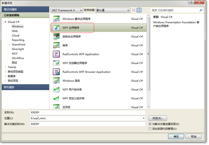Switch to small icons list view
This screenshot has height=145, width=209.
click(134, 10)
